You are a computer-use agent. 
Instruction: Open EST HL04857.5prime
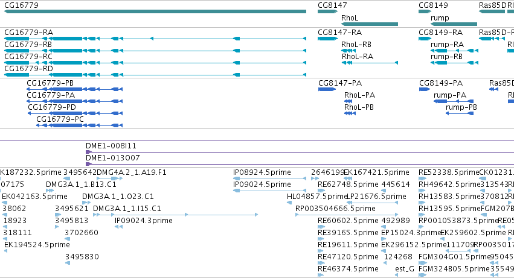289,203
